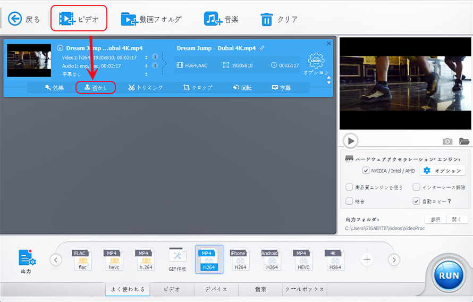Viewport: 473px width, 302px height.
Task: Add a video with ビデオ button
Action: (79, 19)
